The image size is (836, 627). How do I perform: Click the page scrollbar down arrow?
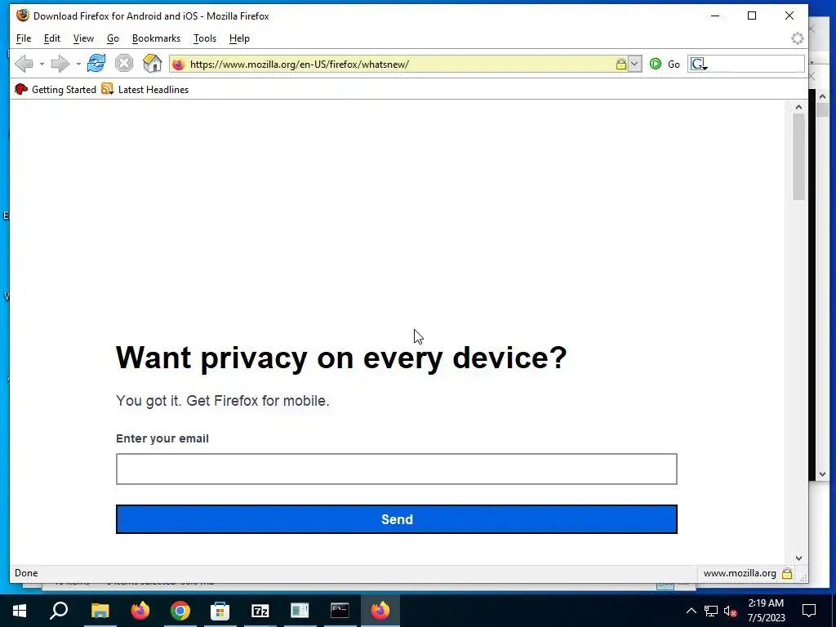798,558
